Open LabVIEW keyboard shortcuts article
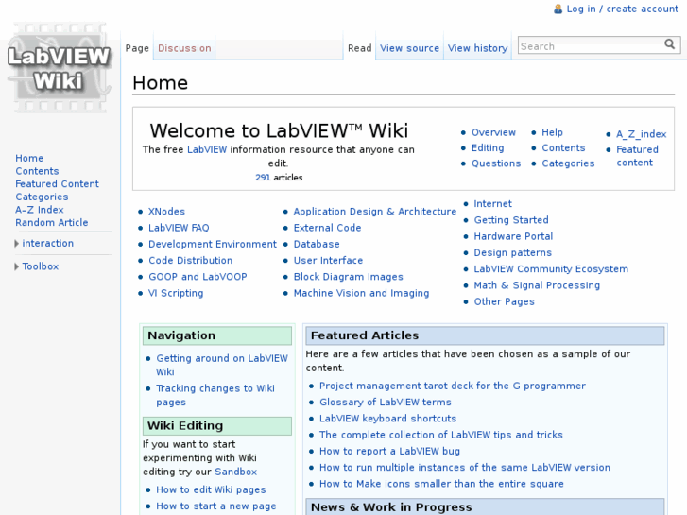Screen dimensions: 687x515 click(387, 419)
